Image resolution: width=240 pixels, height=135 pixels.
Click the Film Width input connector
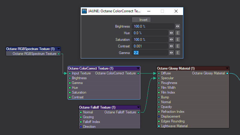click(x=159, y=88)
